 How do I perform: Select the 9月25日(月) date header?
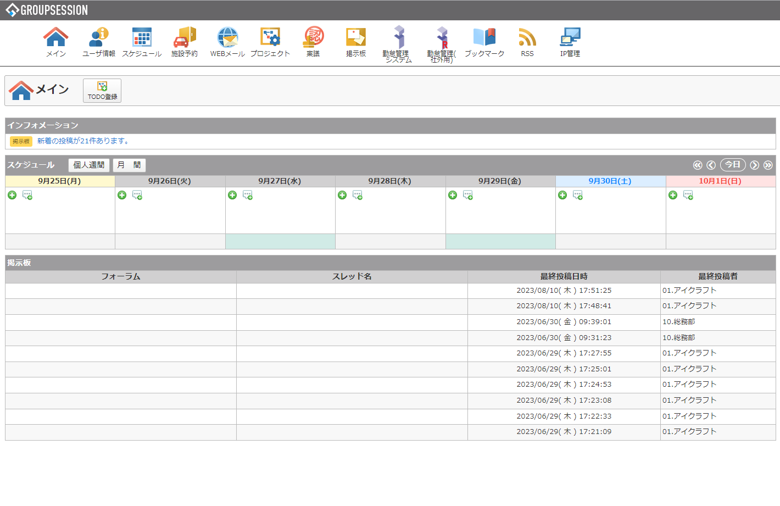click(59, 181)
